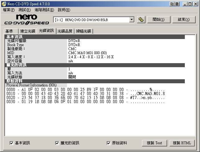The image size is (200, 152).
Task: Toggle the 擴充的資訊 checkbox
Action: coord(57,143)
